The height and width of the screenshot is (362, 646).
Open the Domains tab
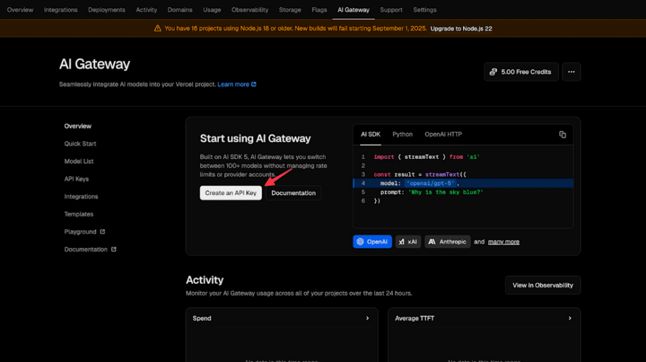point(180,9)
